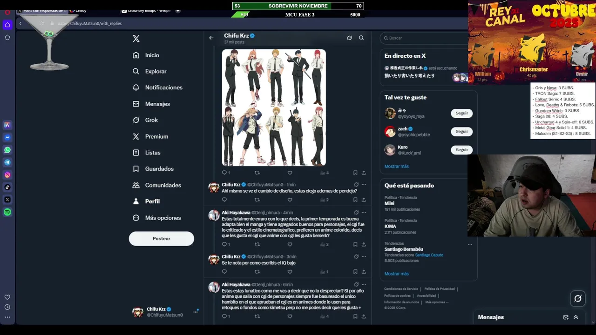Click the Opera sidebar home icon
This screenshot has height=335, width=596.
(7, 25)
